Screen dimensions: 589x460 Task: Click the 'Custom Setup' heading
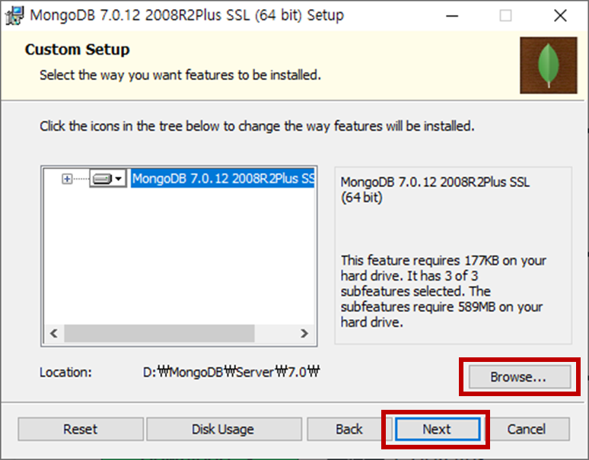click(x=78, y=49)
